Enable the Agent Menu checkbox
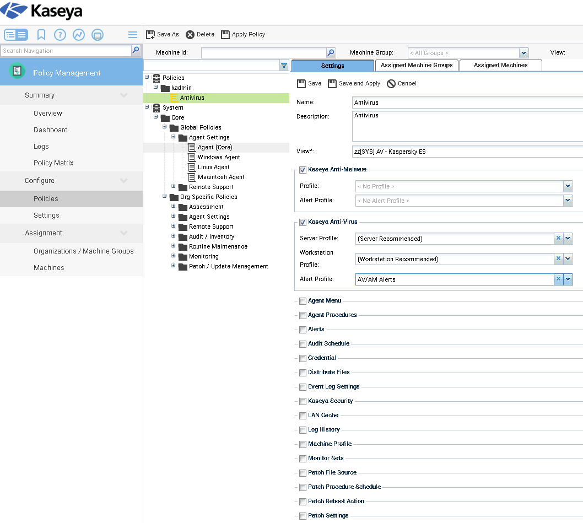This screenshot has width=583, height=523. coord(303,301)
